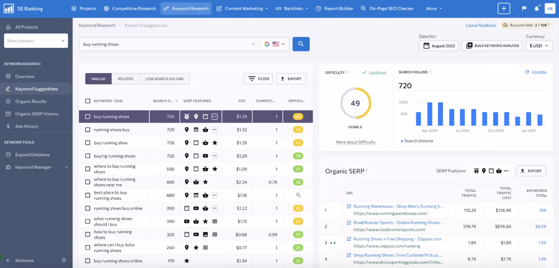Open the Google US search engine dropdown
559x268 pixels.
275,44
